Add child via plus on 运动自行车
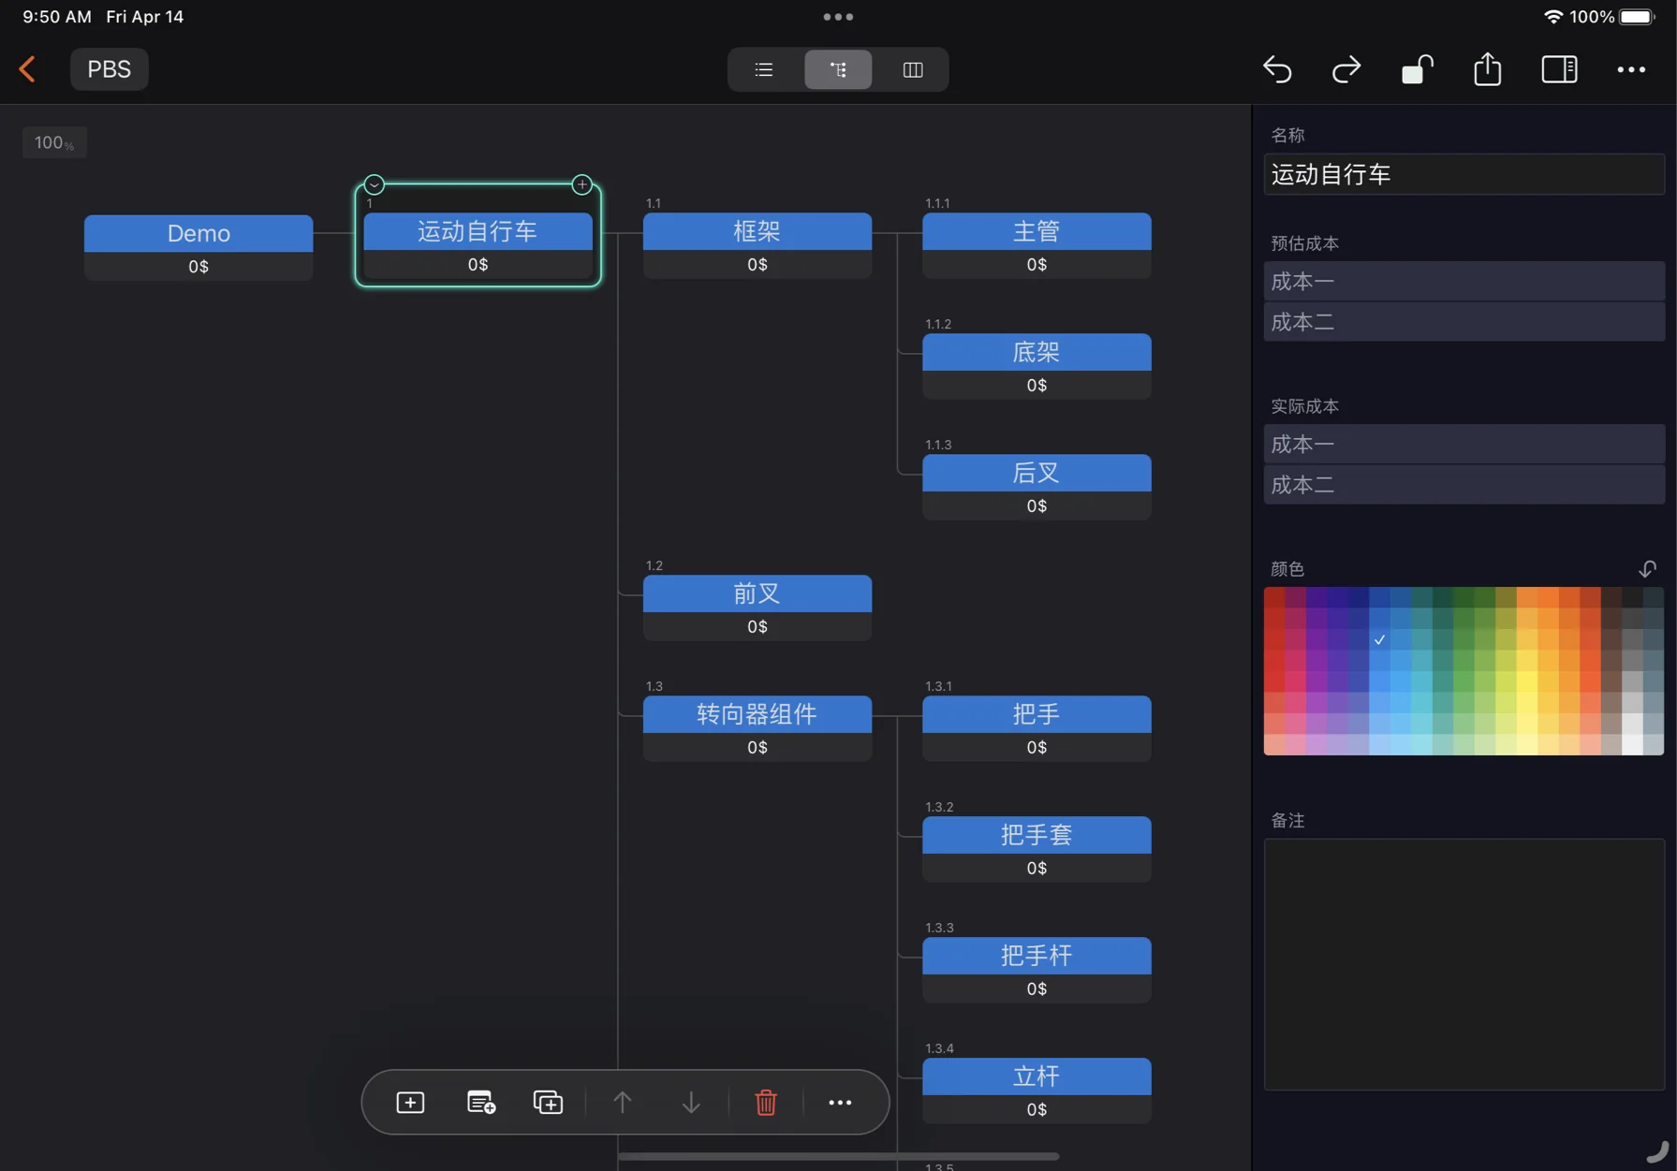 coord(581,184)
